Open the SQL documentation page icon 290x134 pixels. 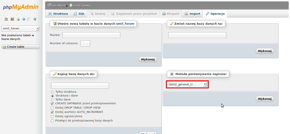click(29, 19)
